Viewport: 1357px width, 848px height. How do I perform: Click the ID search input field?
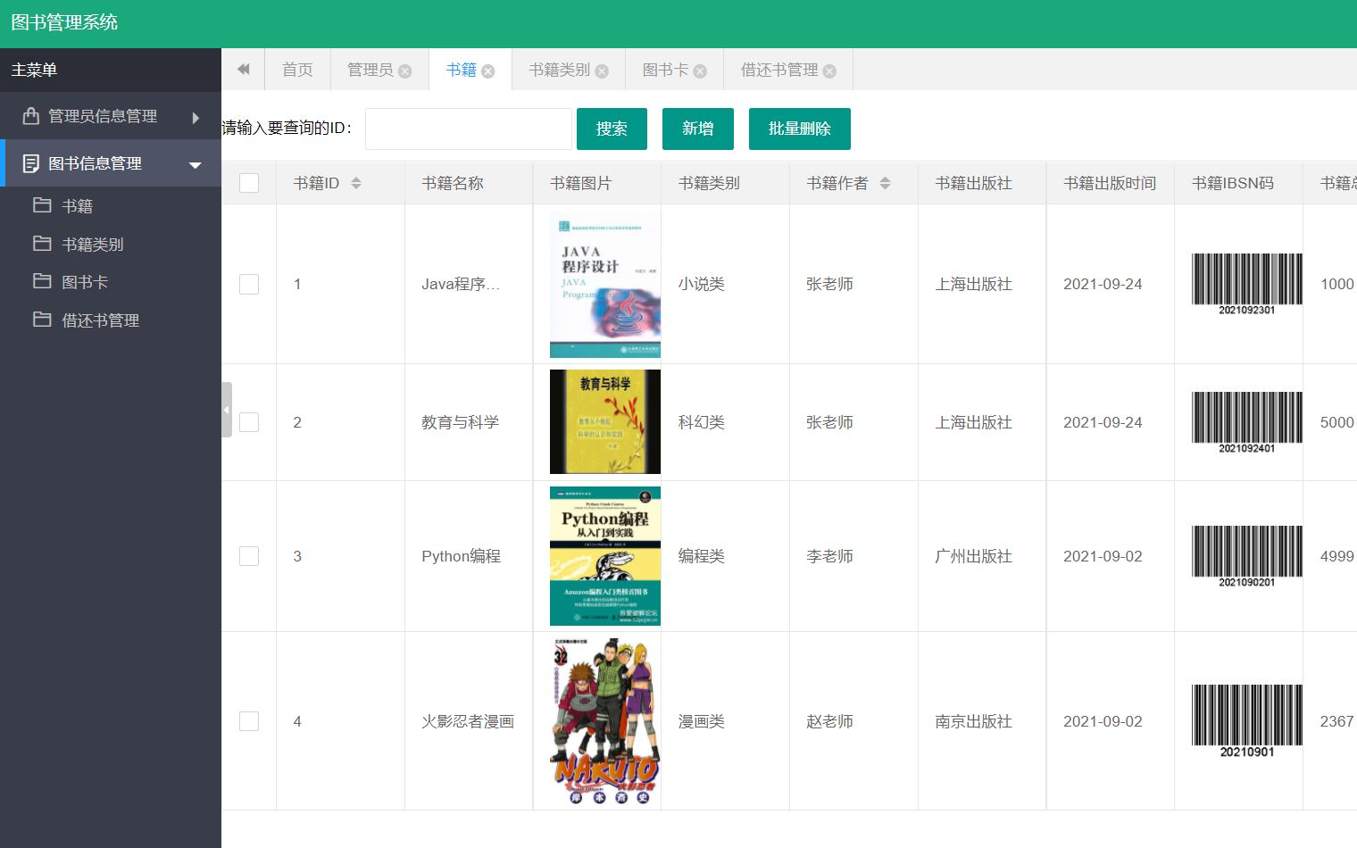tap(468, 128)
